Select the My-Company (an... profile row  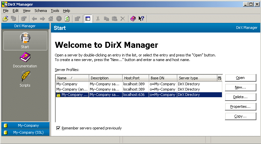tap(139, 89)
